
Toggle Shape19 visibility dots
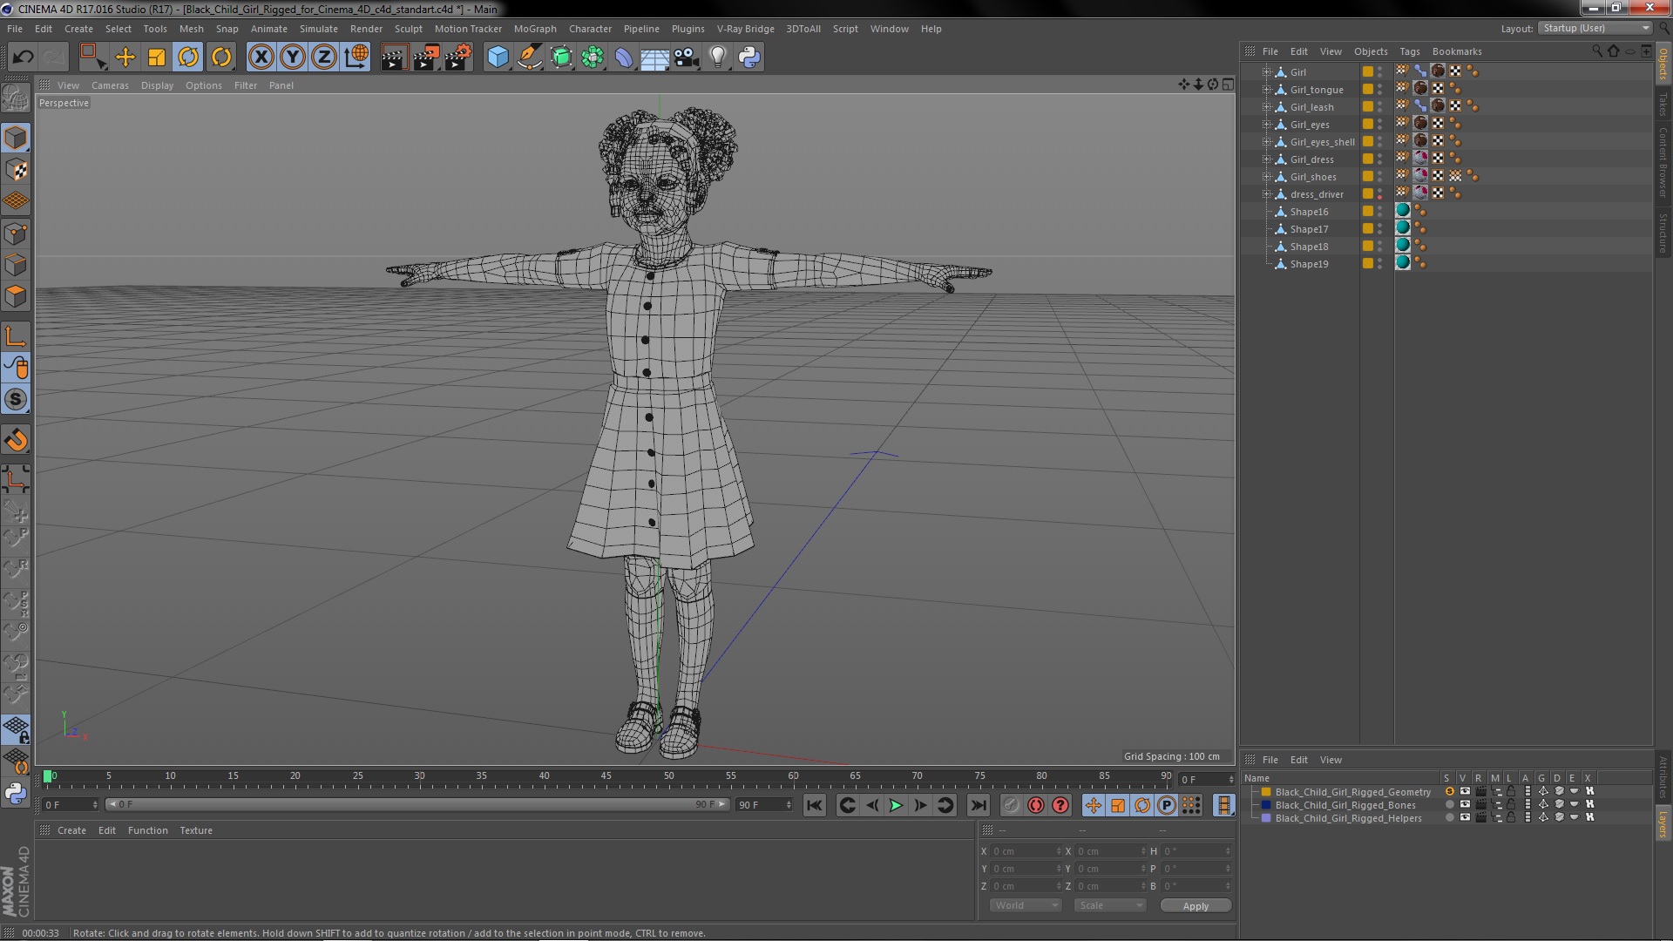1379,264
